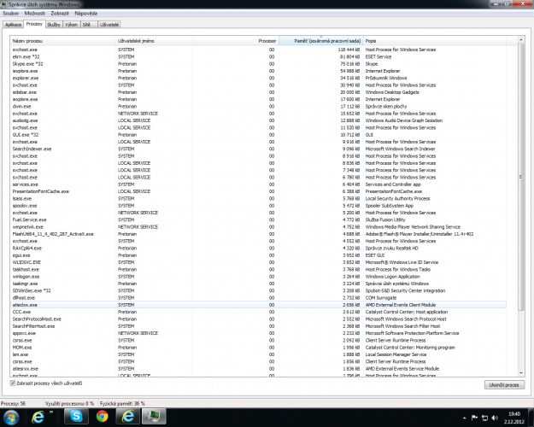Open the volume speaker tray icon
The image size is (534, 427).
click(x=496, y=418)
